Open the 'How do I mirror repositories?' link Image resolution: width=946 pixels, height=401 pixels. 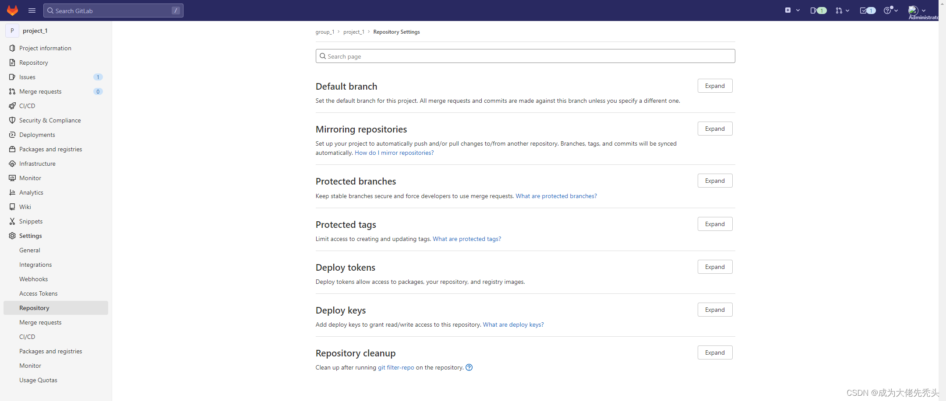tap(394, 153)
